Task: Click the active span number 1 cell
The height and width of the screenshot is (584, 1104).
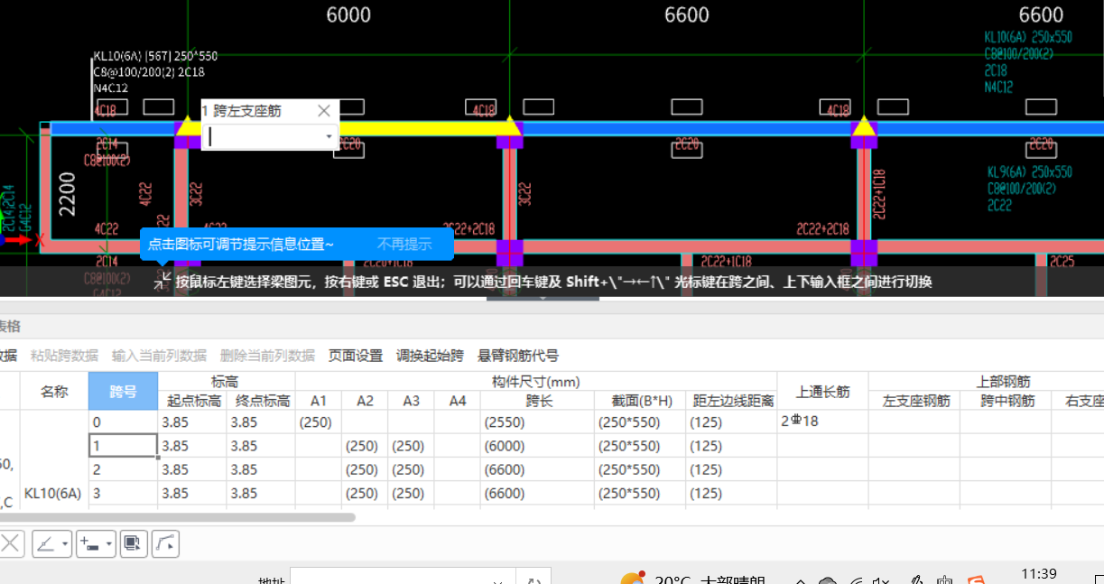Action: (x=123, y=446)
